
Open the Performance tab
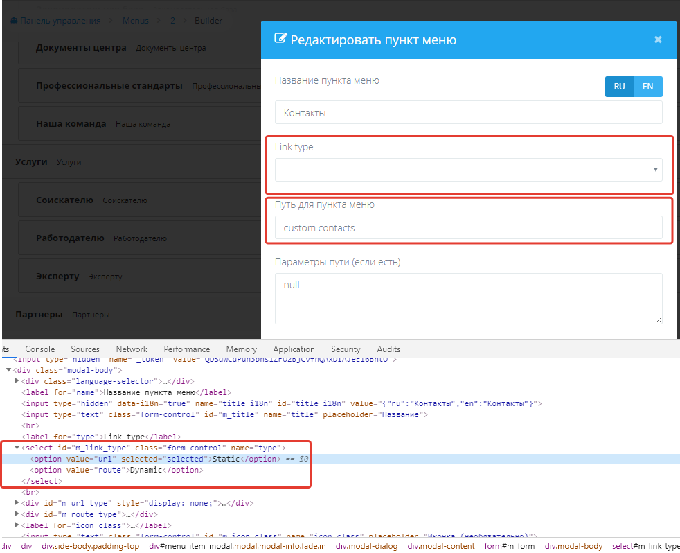coord(187,349)
